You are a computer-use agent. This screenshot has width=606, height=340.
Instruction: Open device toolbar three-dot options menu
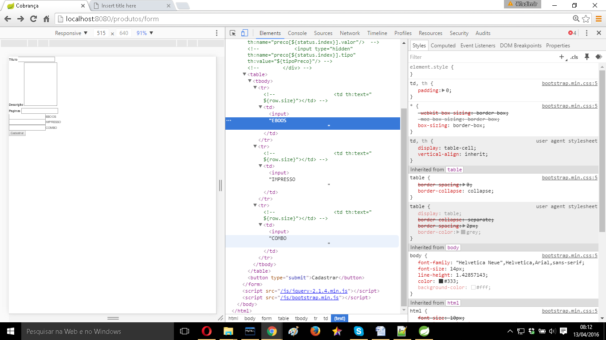click(x=216, y=33)
